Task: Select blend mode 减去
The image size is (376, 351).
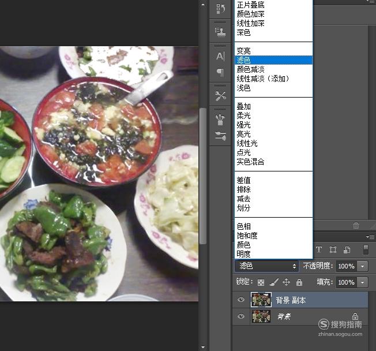Action: pyautogui.click(x=274, y=199)
